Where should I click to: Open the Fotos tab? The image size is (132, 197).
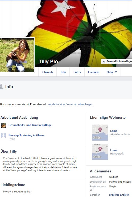[x=77, y=72]
